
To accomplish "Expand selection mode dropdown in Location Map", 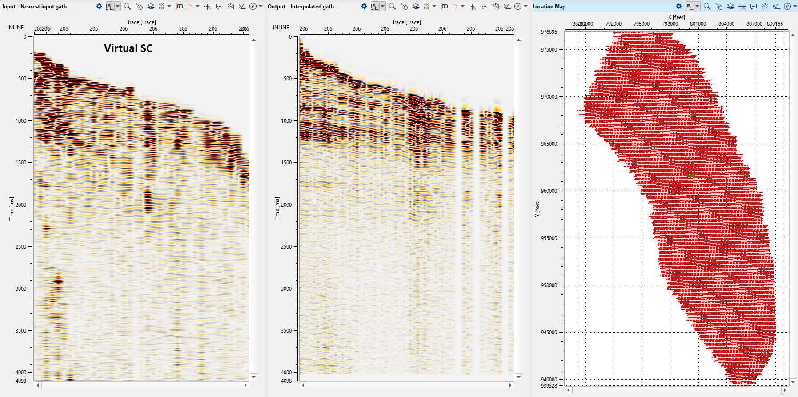I will [697, 6].
